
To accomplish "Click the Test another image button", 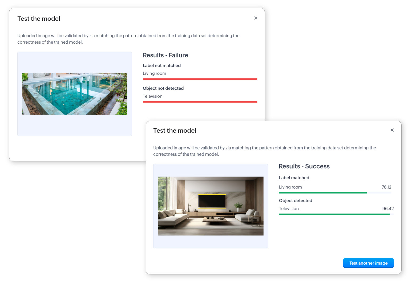I will point(368,263).
